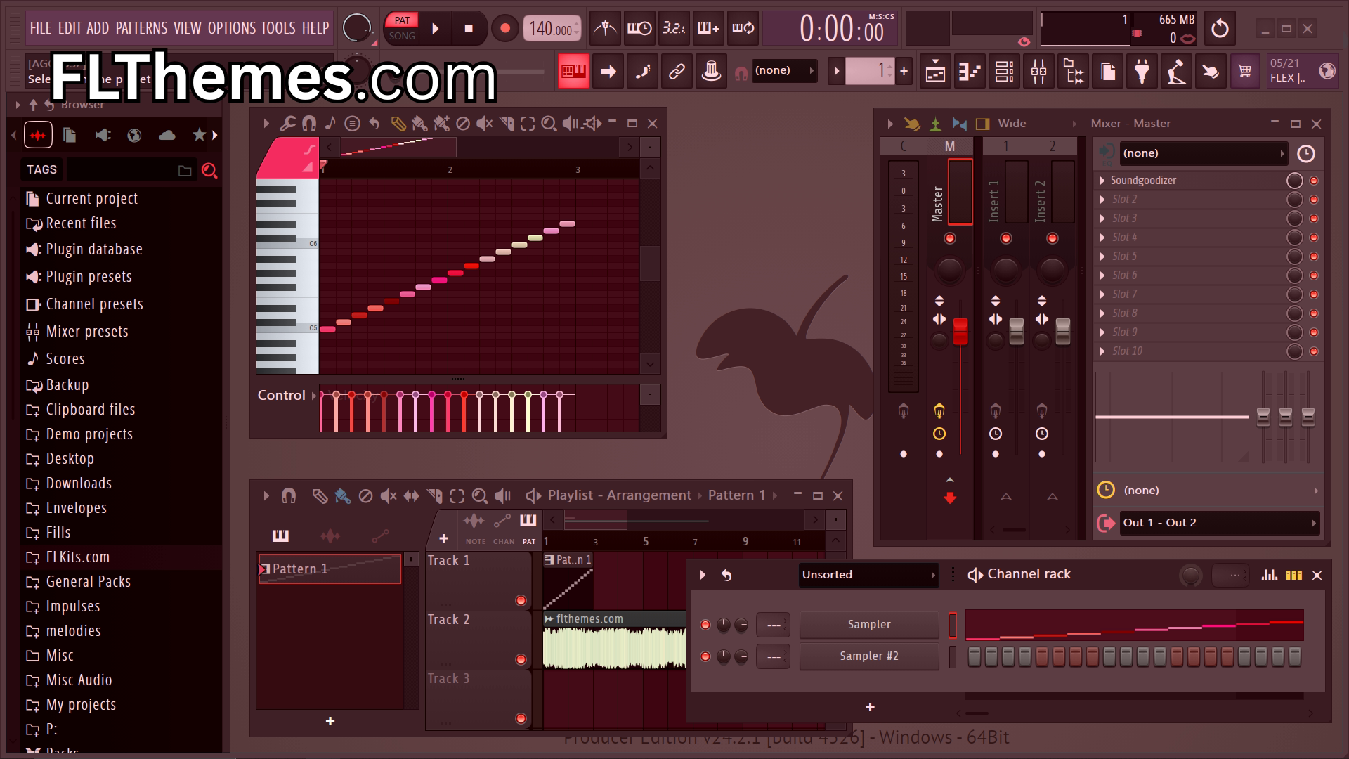The image size is (1349, 759).
Task: Open the OPTIONS menu
Action: click(x=232, y=28)
